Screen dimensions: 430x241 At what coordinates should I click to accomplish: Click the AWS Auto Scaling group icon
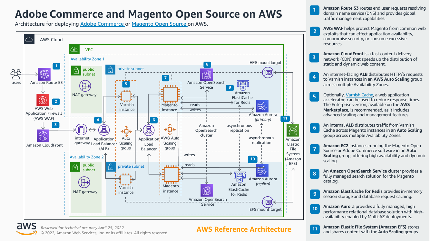pyautogui.click(x=170, y=129)
